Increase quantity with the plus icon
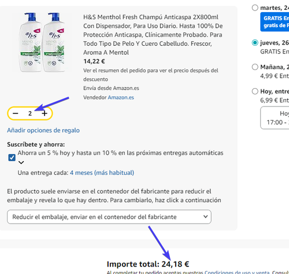Viewport: 289px width, 274px height. click(45, 114)
